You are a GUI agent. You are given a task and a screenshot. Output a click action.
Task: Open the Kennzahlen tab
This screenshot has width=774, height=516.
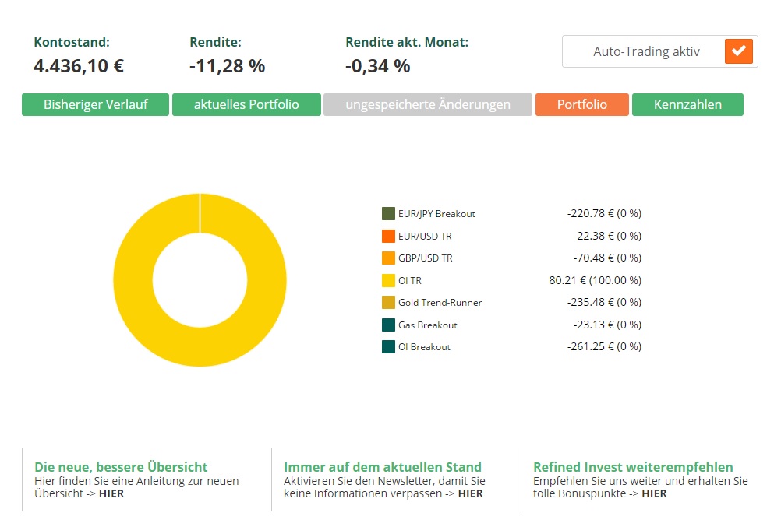(687, 104)
